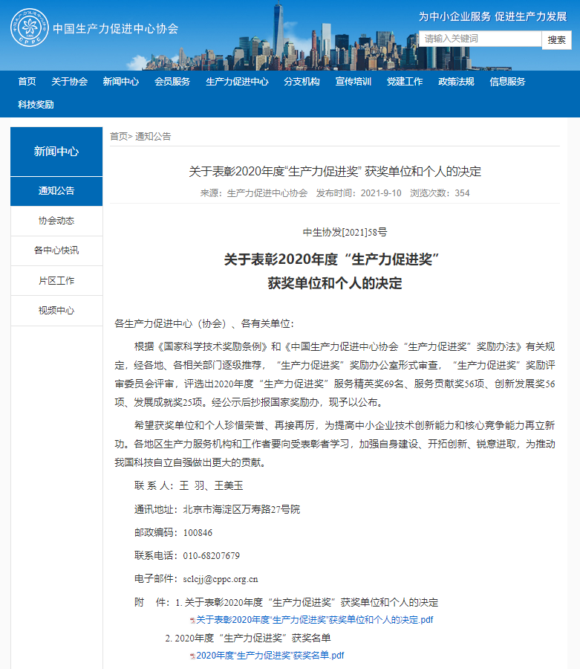Open 宣传培训 menu item
580x669 pixels.
click(x=353, y=82)
